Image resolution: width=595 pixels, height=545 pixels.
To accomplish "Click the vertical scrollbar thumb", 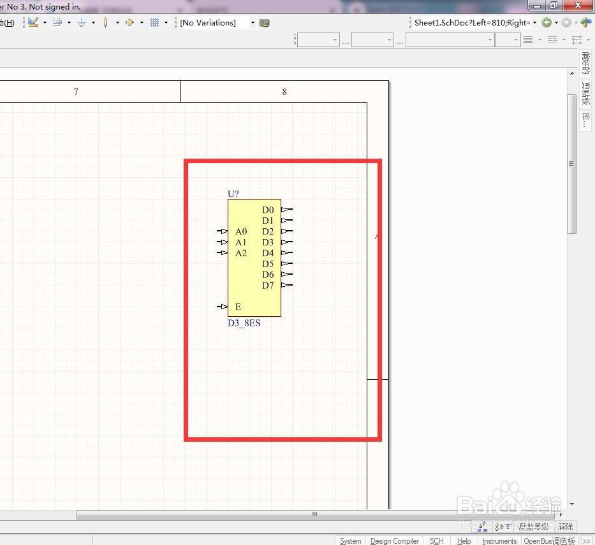I will 572,164.
